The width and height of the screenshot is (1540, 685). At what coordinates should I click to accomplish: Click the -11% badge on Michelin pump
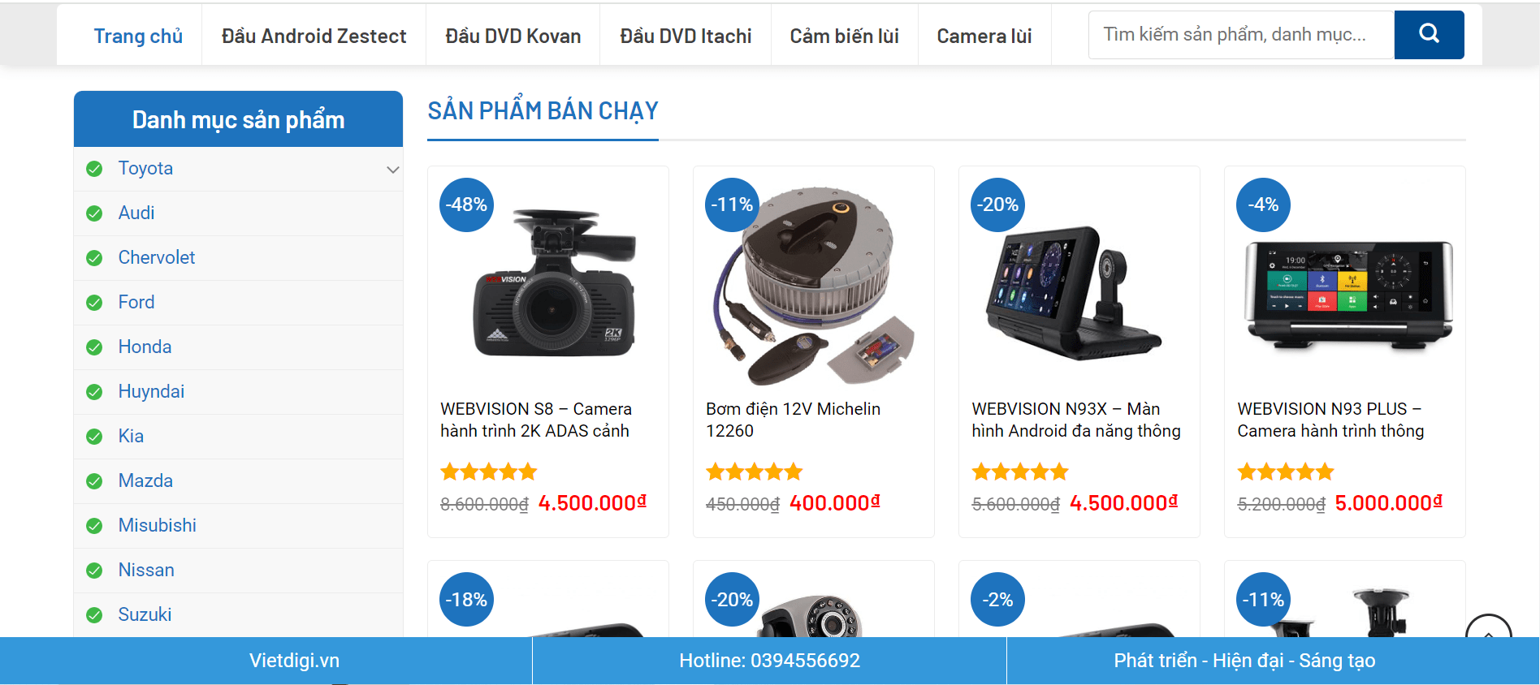[x=733, y=205]
